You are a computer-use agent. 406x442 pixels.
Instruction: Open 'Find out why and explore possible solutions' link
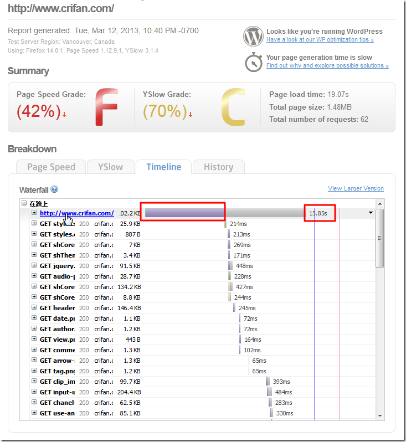327,65
